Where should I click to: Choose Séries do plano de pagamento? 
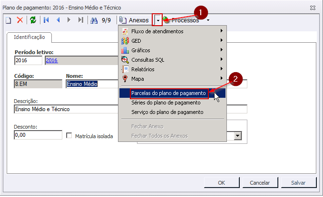(x=166, y=103)
